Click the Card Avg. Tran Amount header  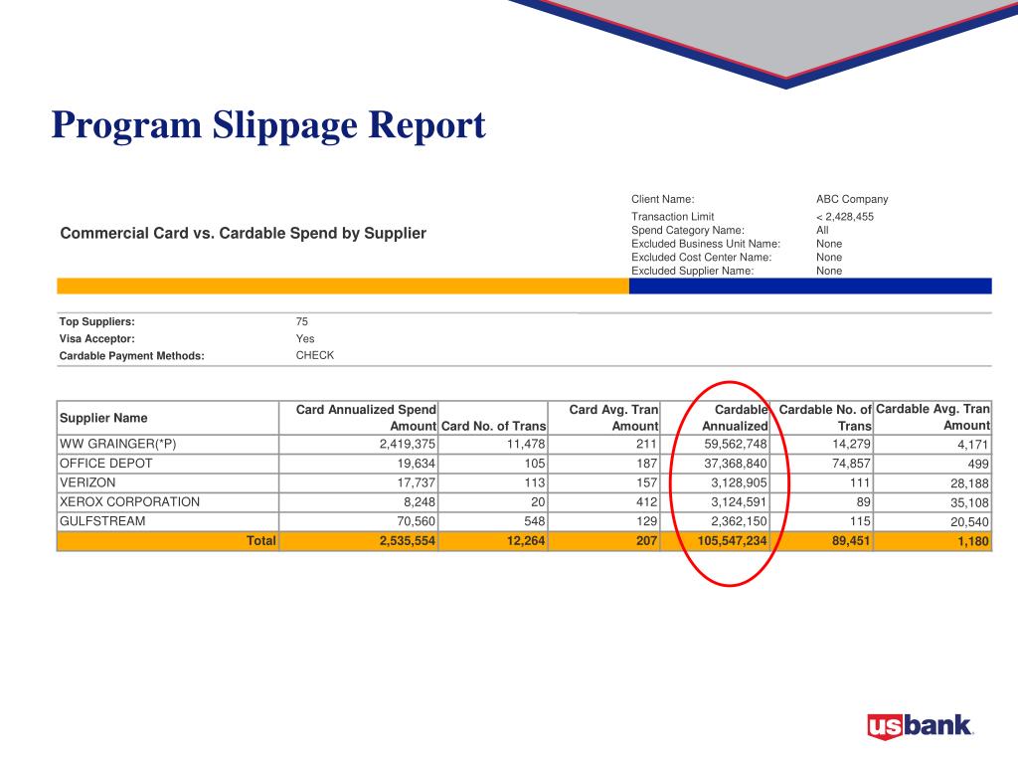[604, 418]
